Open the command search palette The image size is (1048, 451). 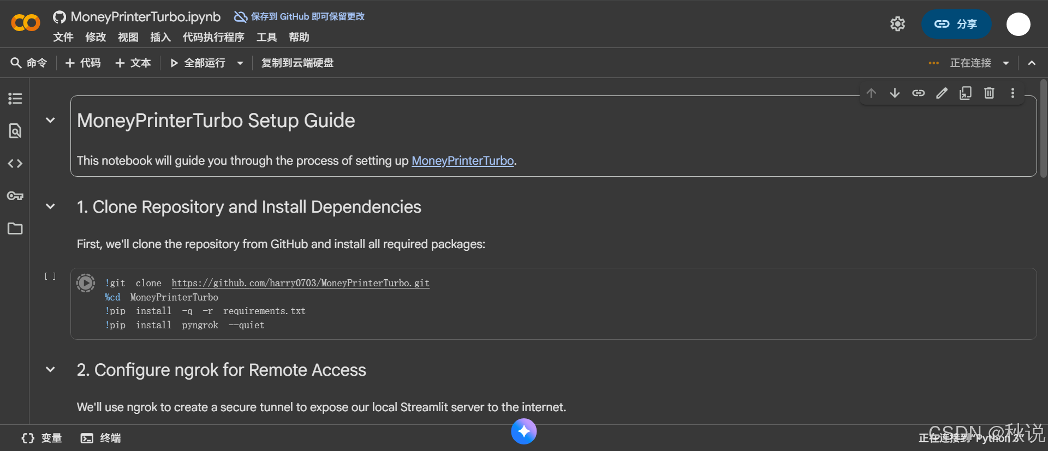(x=29, y=63)
